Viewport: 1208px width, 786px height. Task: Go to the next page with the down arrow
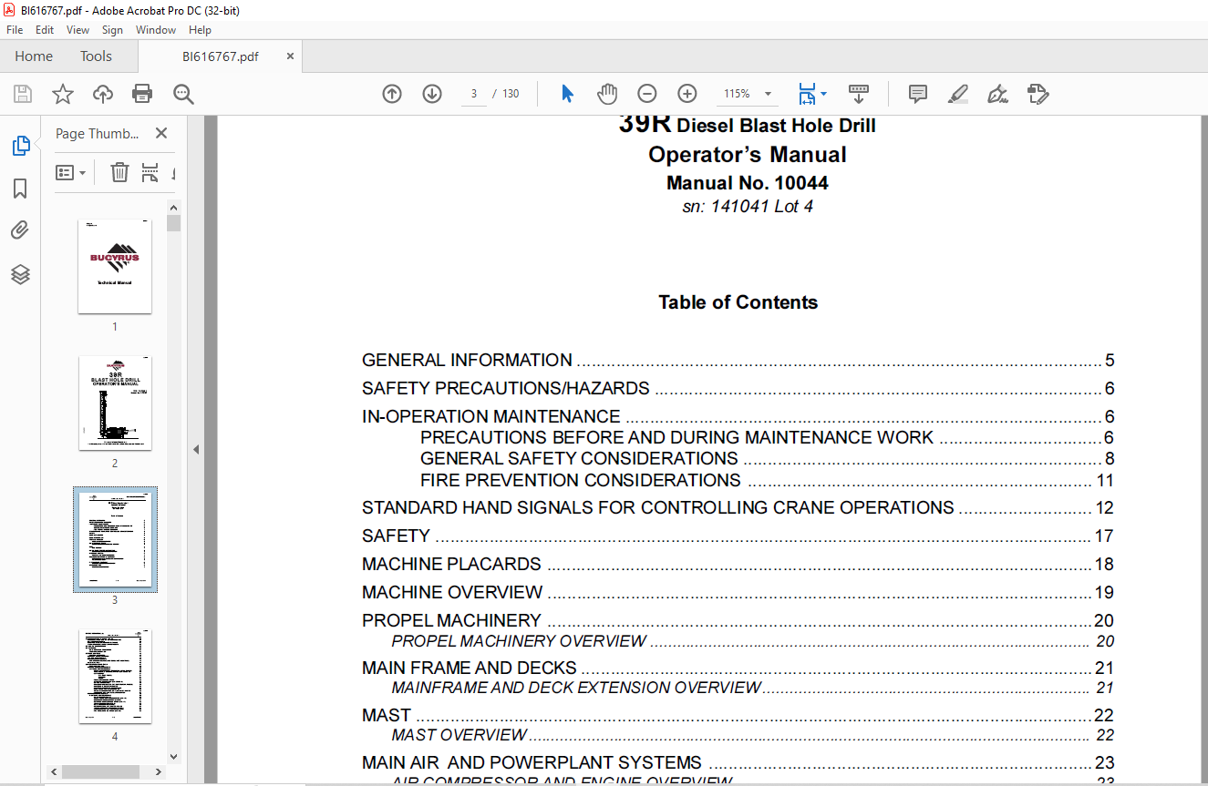[x=432, y=94]
